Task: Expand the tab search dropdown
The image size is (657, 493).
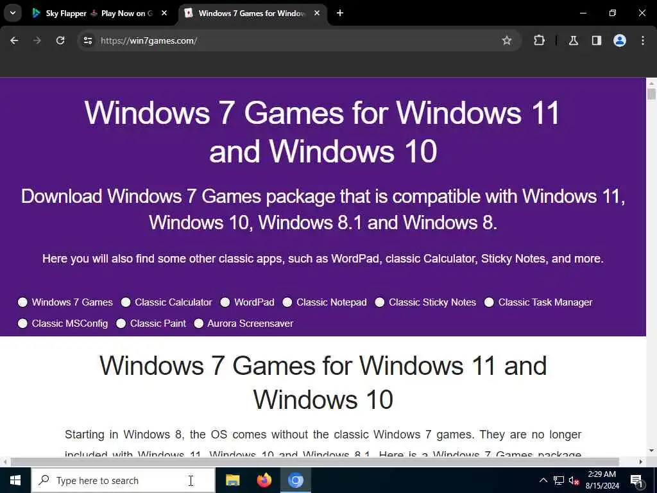Action: [x=13, y=13]
